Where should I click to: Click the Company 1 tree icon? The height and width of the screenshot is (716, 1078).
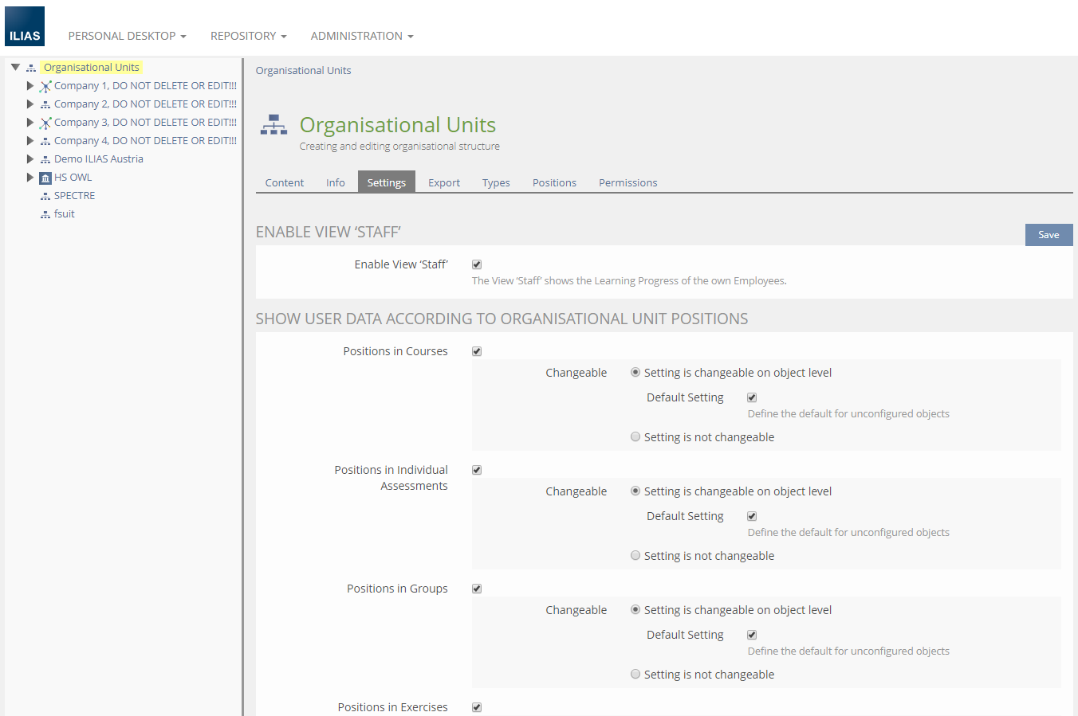(45, 86)
